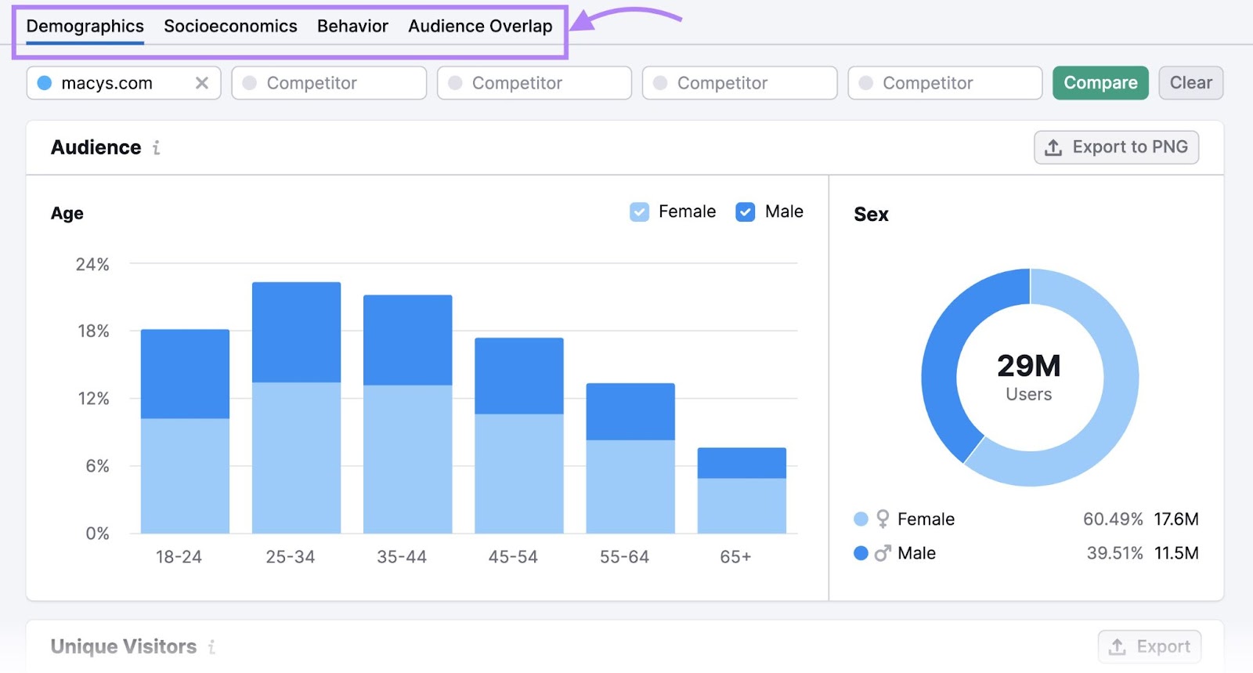Click the female symbol icon in legend
Viewport: 1253px width, 673px height.
pos(883,519)
